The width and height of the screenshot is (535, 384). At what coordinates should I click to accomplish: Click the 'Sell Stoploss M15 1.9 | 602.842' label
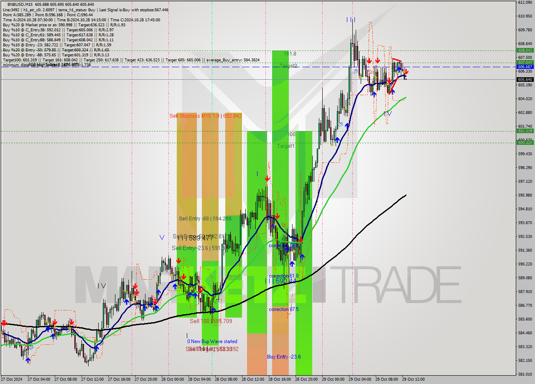click(x=206, y=116)
